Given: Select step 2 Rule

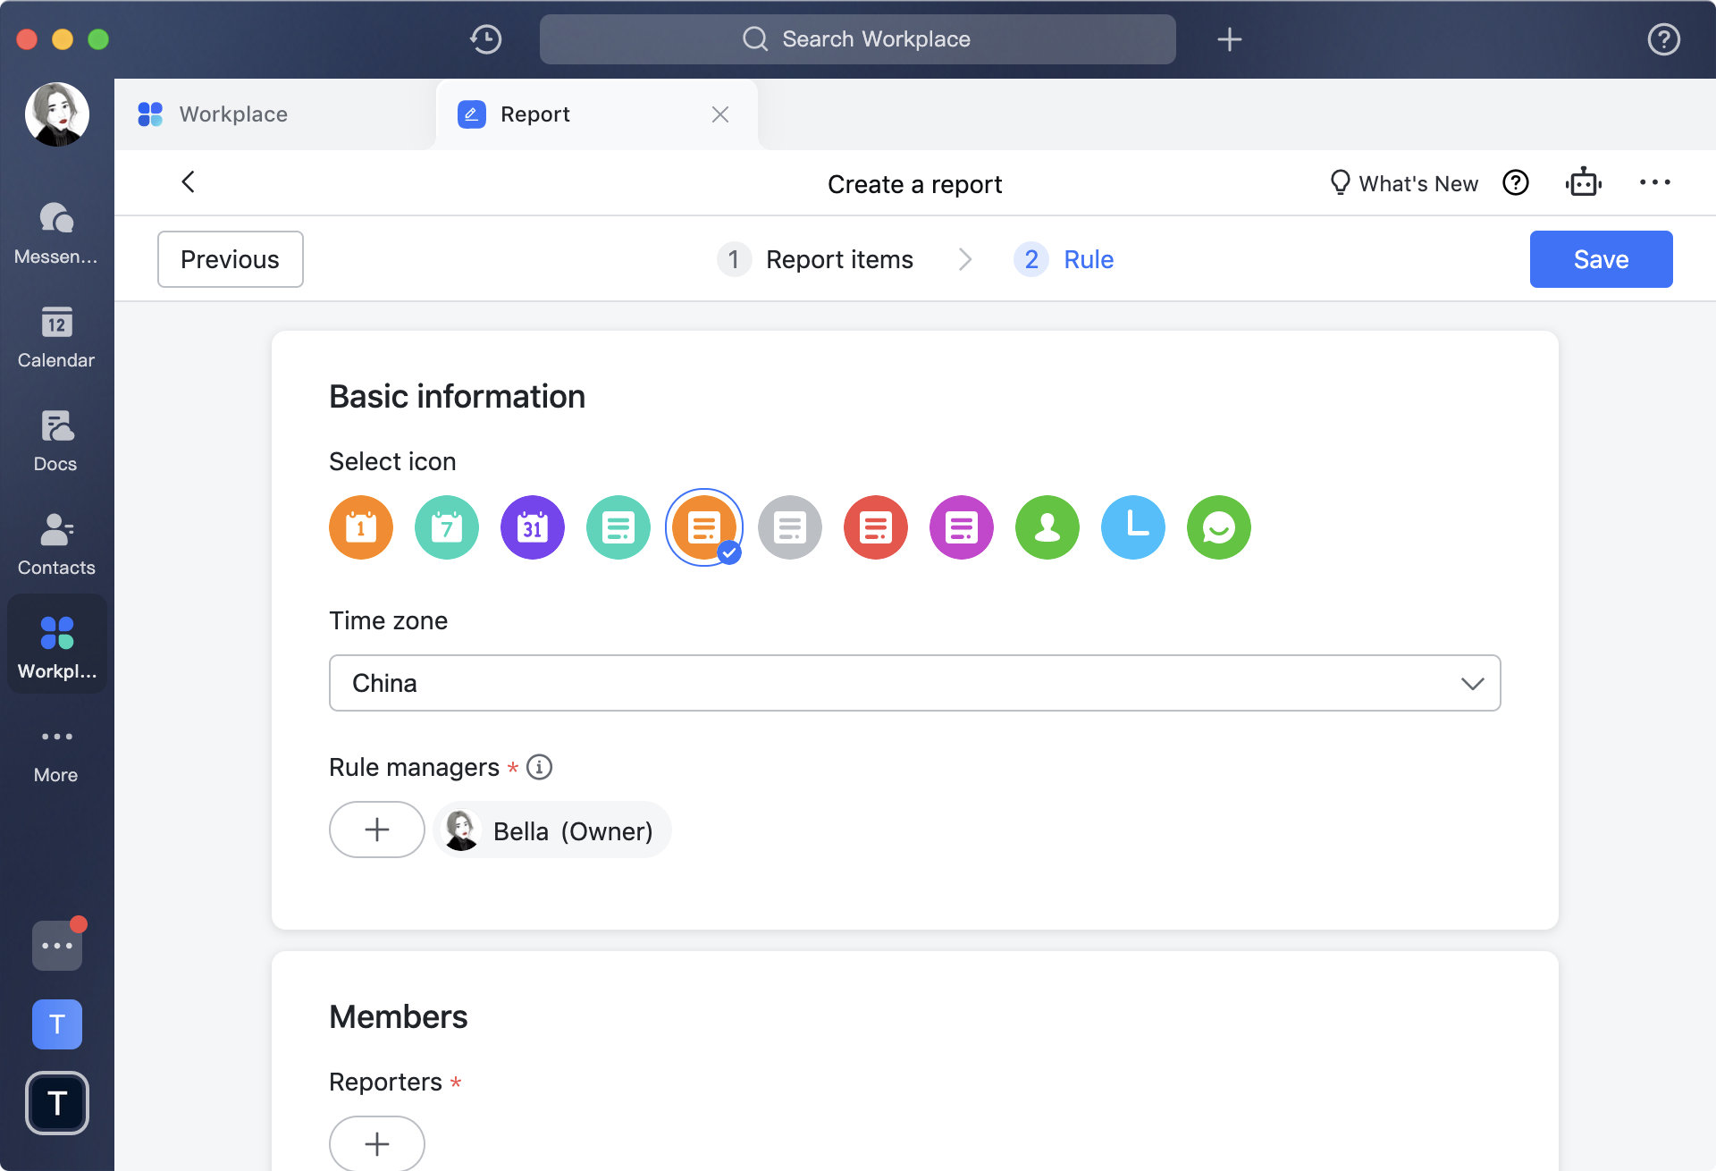Looking at the screenshot, I should tap(1064, 259).
